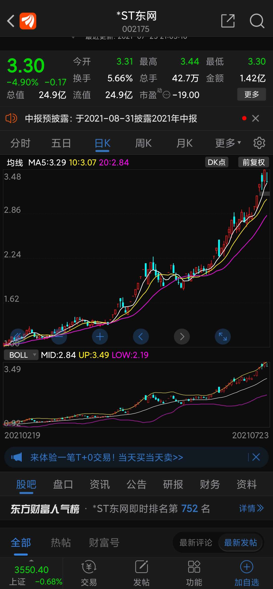This screenshot has width=273, height=589.
Task: Open the 股吧 forum tab
Action: (x=26, y=485)
